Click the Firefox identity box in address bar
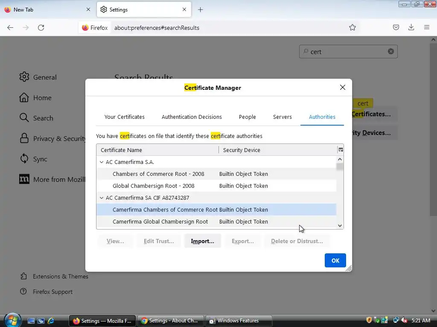437x327 pixels. 95,28
